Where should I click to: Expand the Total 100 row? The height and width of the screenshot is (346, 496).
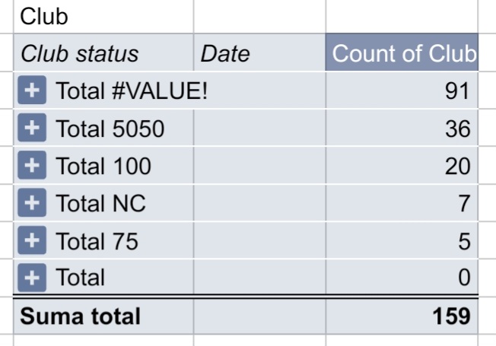coord(30,166)
